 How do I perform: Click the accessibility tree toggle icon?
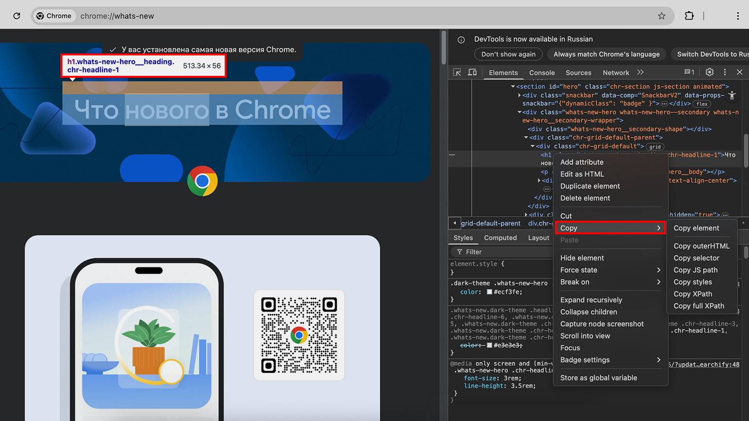coord(732,95)
